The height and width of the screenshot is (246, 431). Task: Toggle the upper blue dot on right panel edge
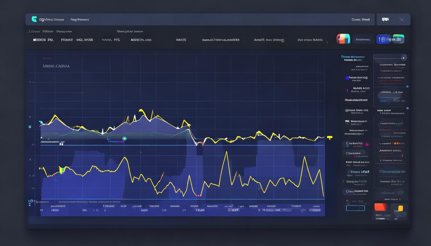[x=407, y=86]
